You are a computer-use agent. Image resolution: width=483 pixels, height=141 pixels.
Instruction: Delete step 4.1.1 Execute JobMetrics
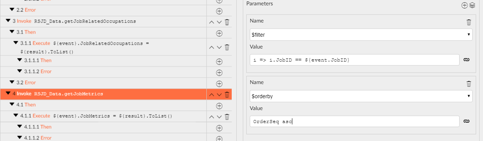tap(227, 117)
